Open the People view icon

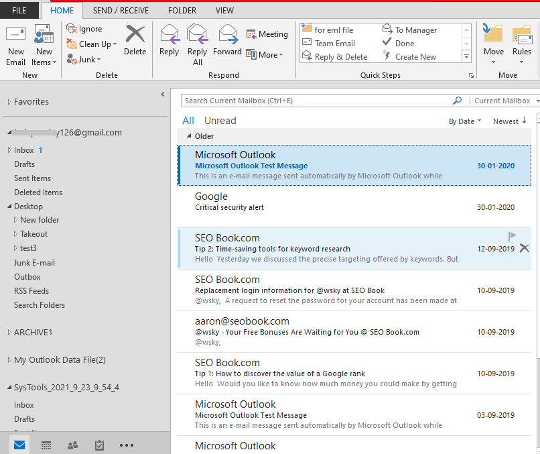pyautogui.click(x=72, y=445)
